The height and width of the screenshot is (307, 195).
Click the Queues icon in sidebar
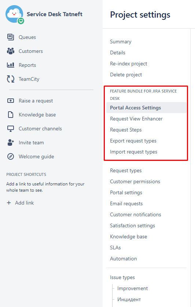tap(11, 37)
